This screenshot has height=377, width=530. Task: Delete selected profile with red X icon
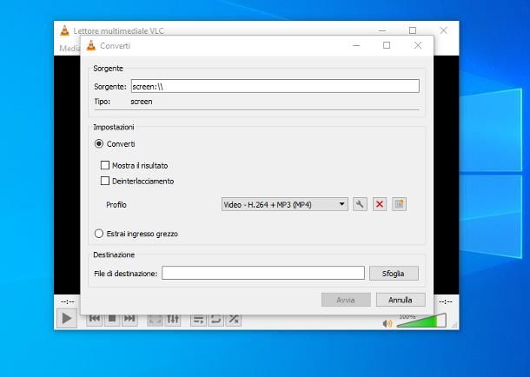point(380,204)
